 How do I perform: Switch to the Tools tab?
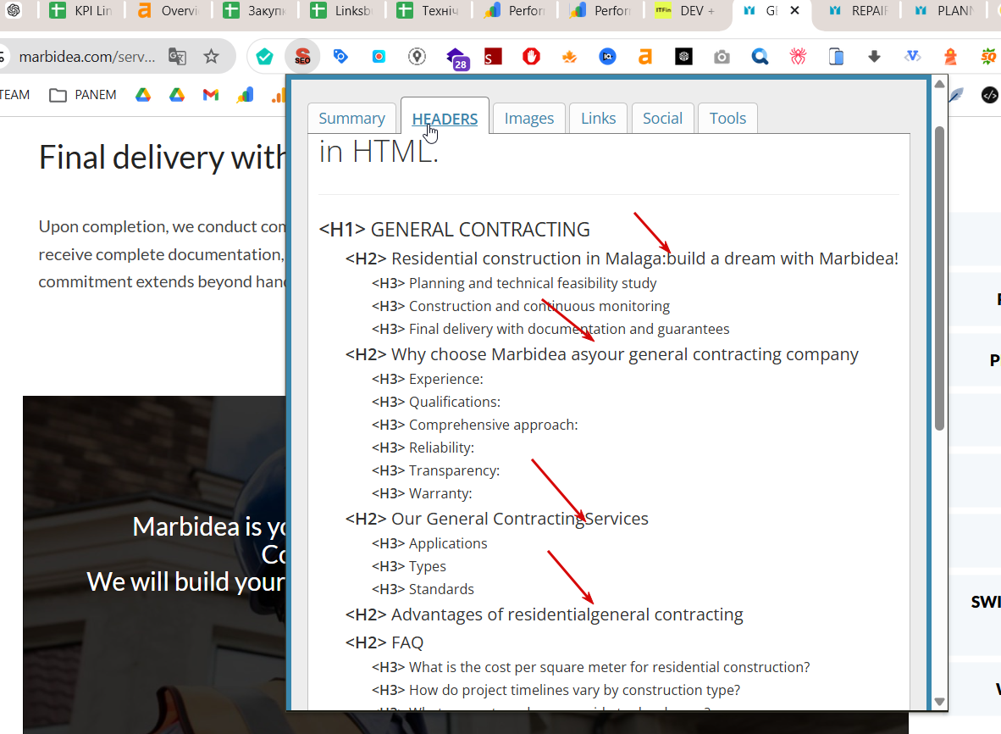[727, 118]
